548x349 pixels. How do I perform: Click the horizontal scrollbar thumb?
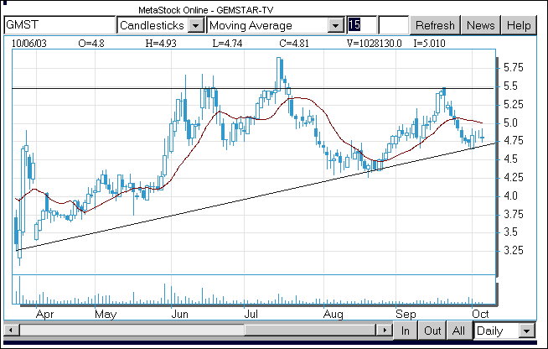[310, 330]
